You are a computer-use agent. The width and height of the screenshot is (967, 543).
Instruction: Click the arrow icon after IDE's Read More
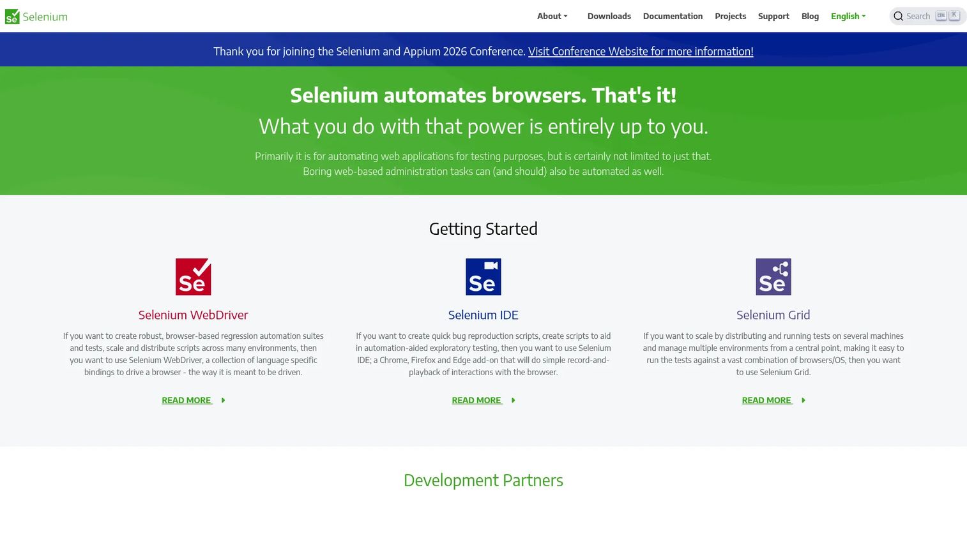(513, 401)
